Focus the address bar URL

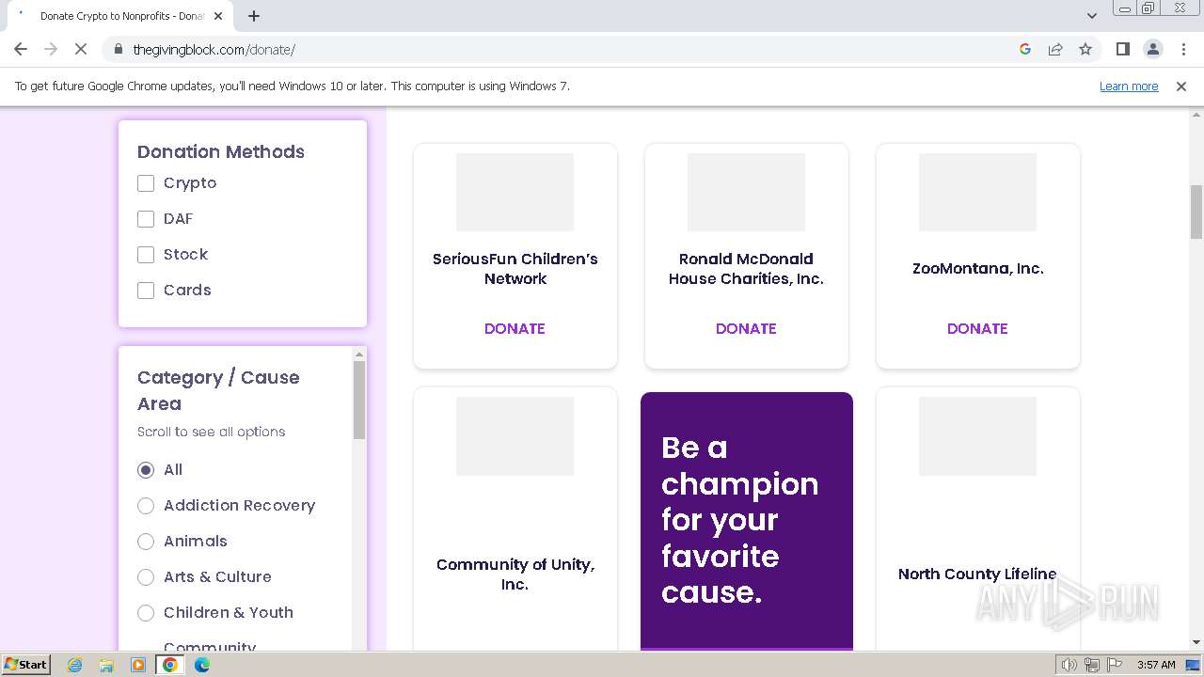click(214, 49)
